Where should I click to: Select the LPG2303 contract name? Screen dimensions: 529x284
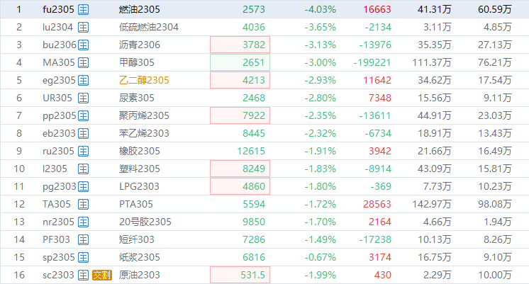[139, 186]
